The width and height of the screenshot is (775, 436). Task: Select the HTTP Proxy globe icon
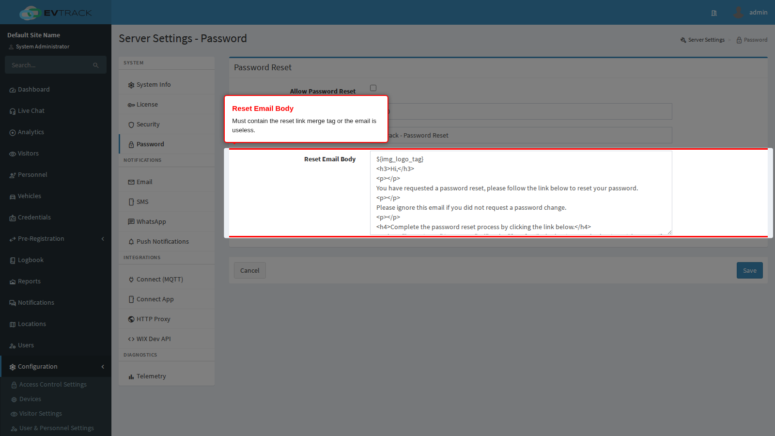(x=131, y=319)
